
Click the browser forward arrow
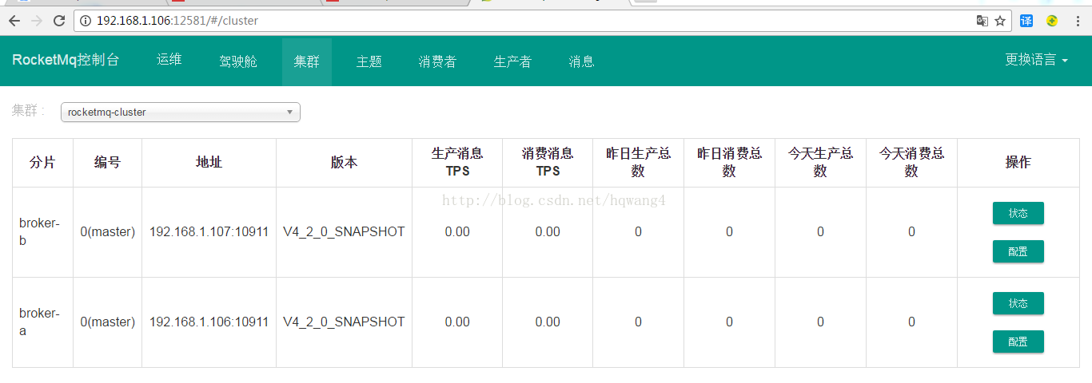tap(37, 21)
